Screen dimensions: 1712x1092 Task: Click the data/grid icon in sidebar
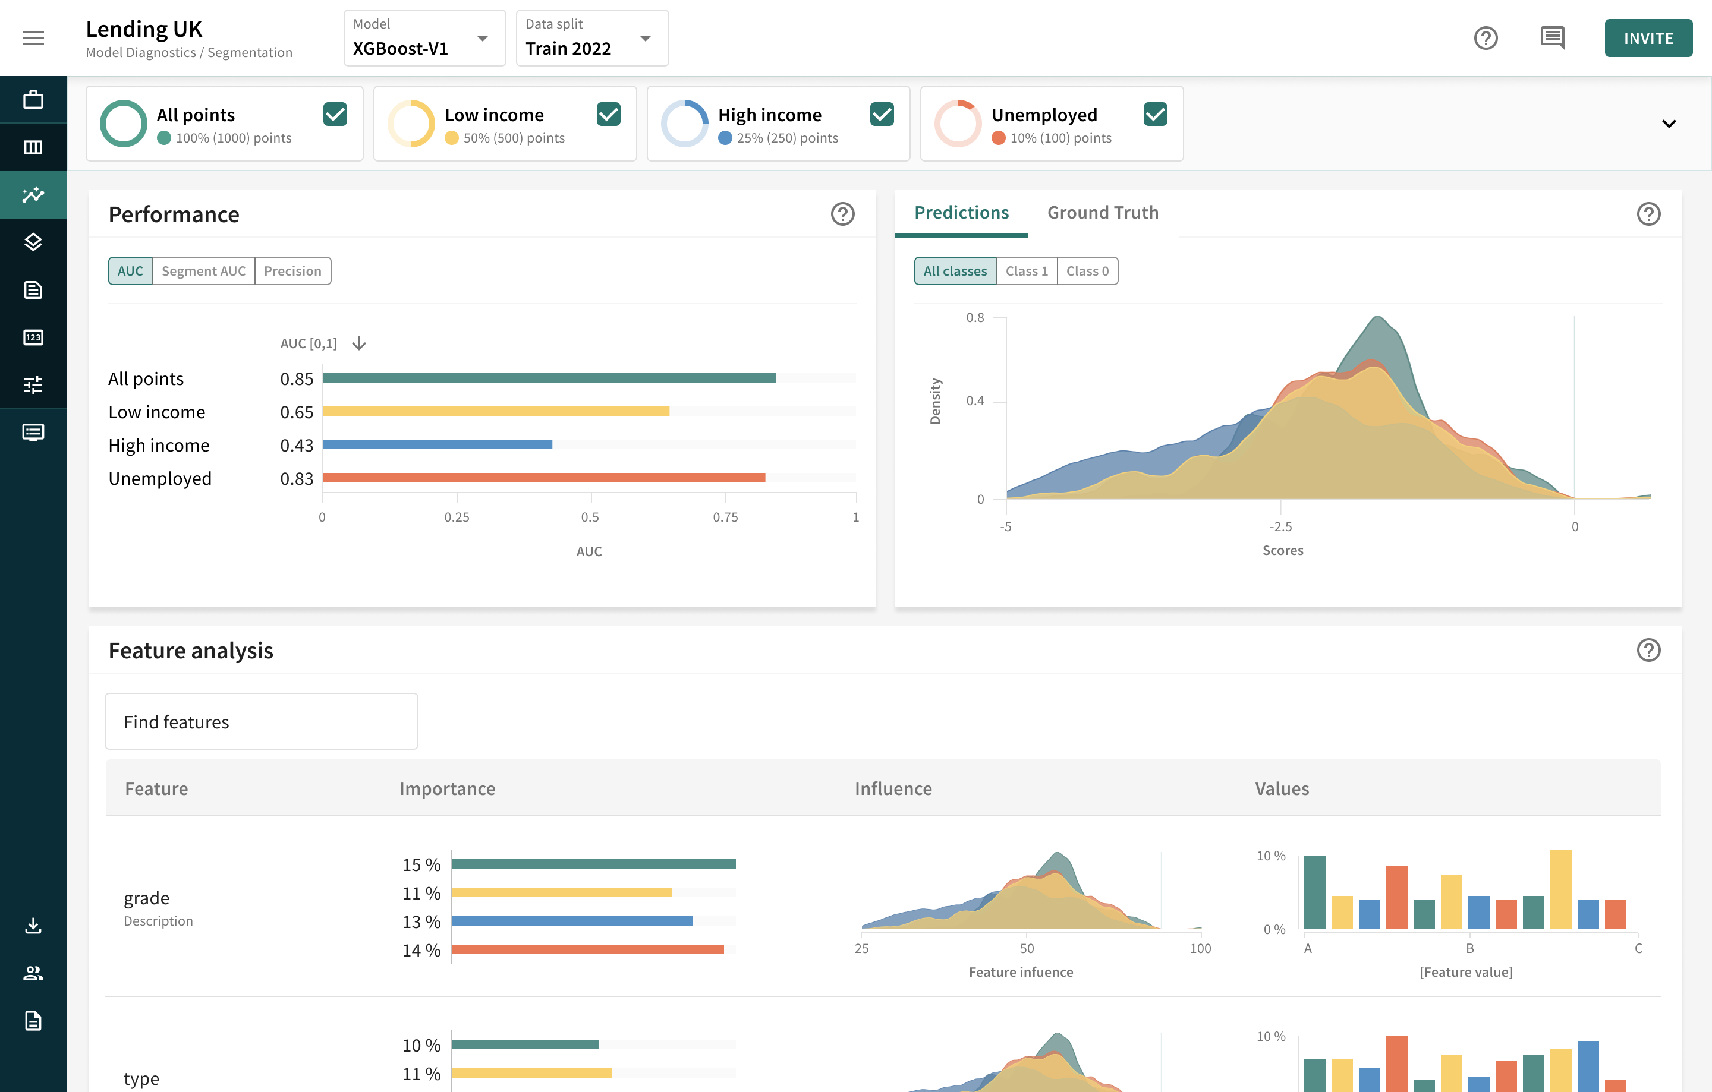click(34, 147)
